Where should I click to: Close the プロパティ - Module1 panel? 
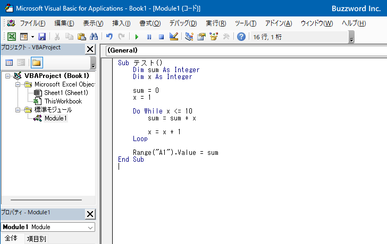coord(90,214)
